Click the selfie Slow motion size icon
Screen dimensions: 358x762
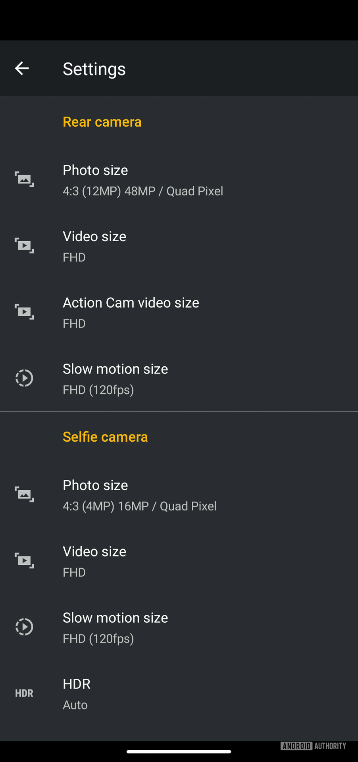pyautogui.click(x=24, y=627)
